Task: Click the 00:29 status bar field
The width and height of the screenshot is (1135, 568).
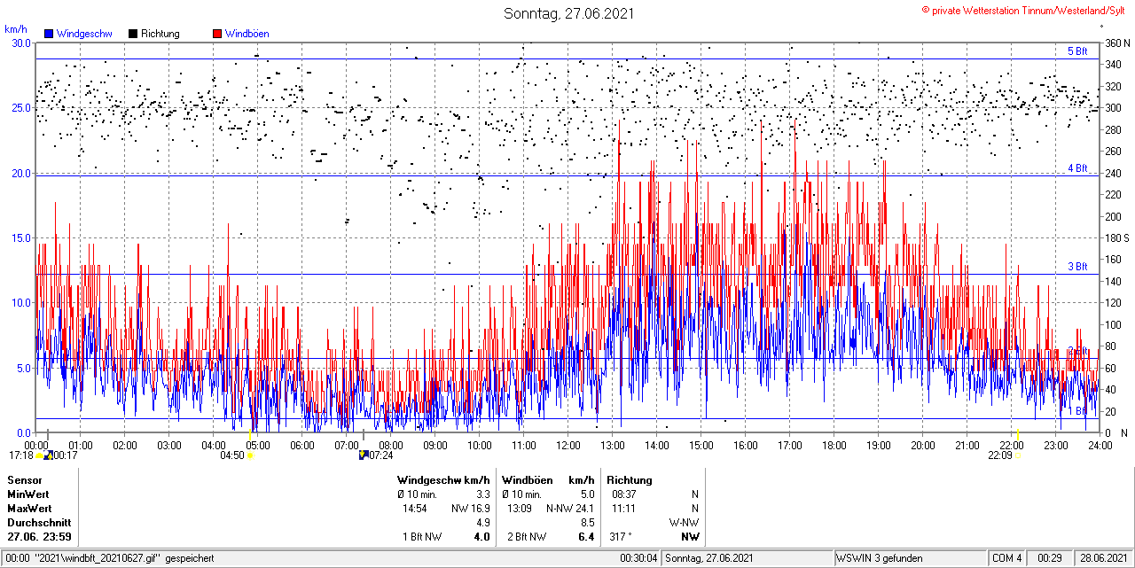Action: point(1051,558)
